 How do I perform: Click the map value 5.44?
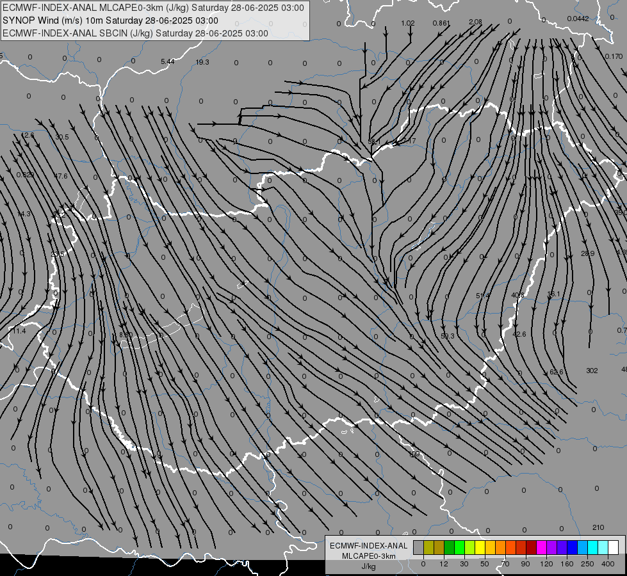168,61
